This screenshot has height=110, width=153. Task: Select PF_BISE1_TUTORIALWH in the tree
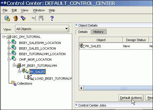click(39, 66)
